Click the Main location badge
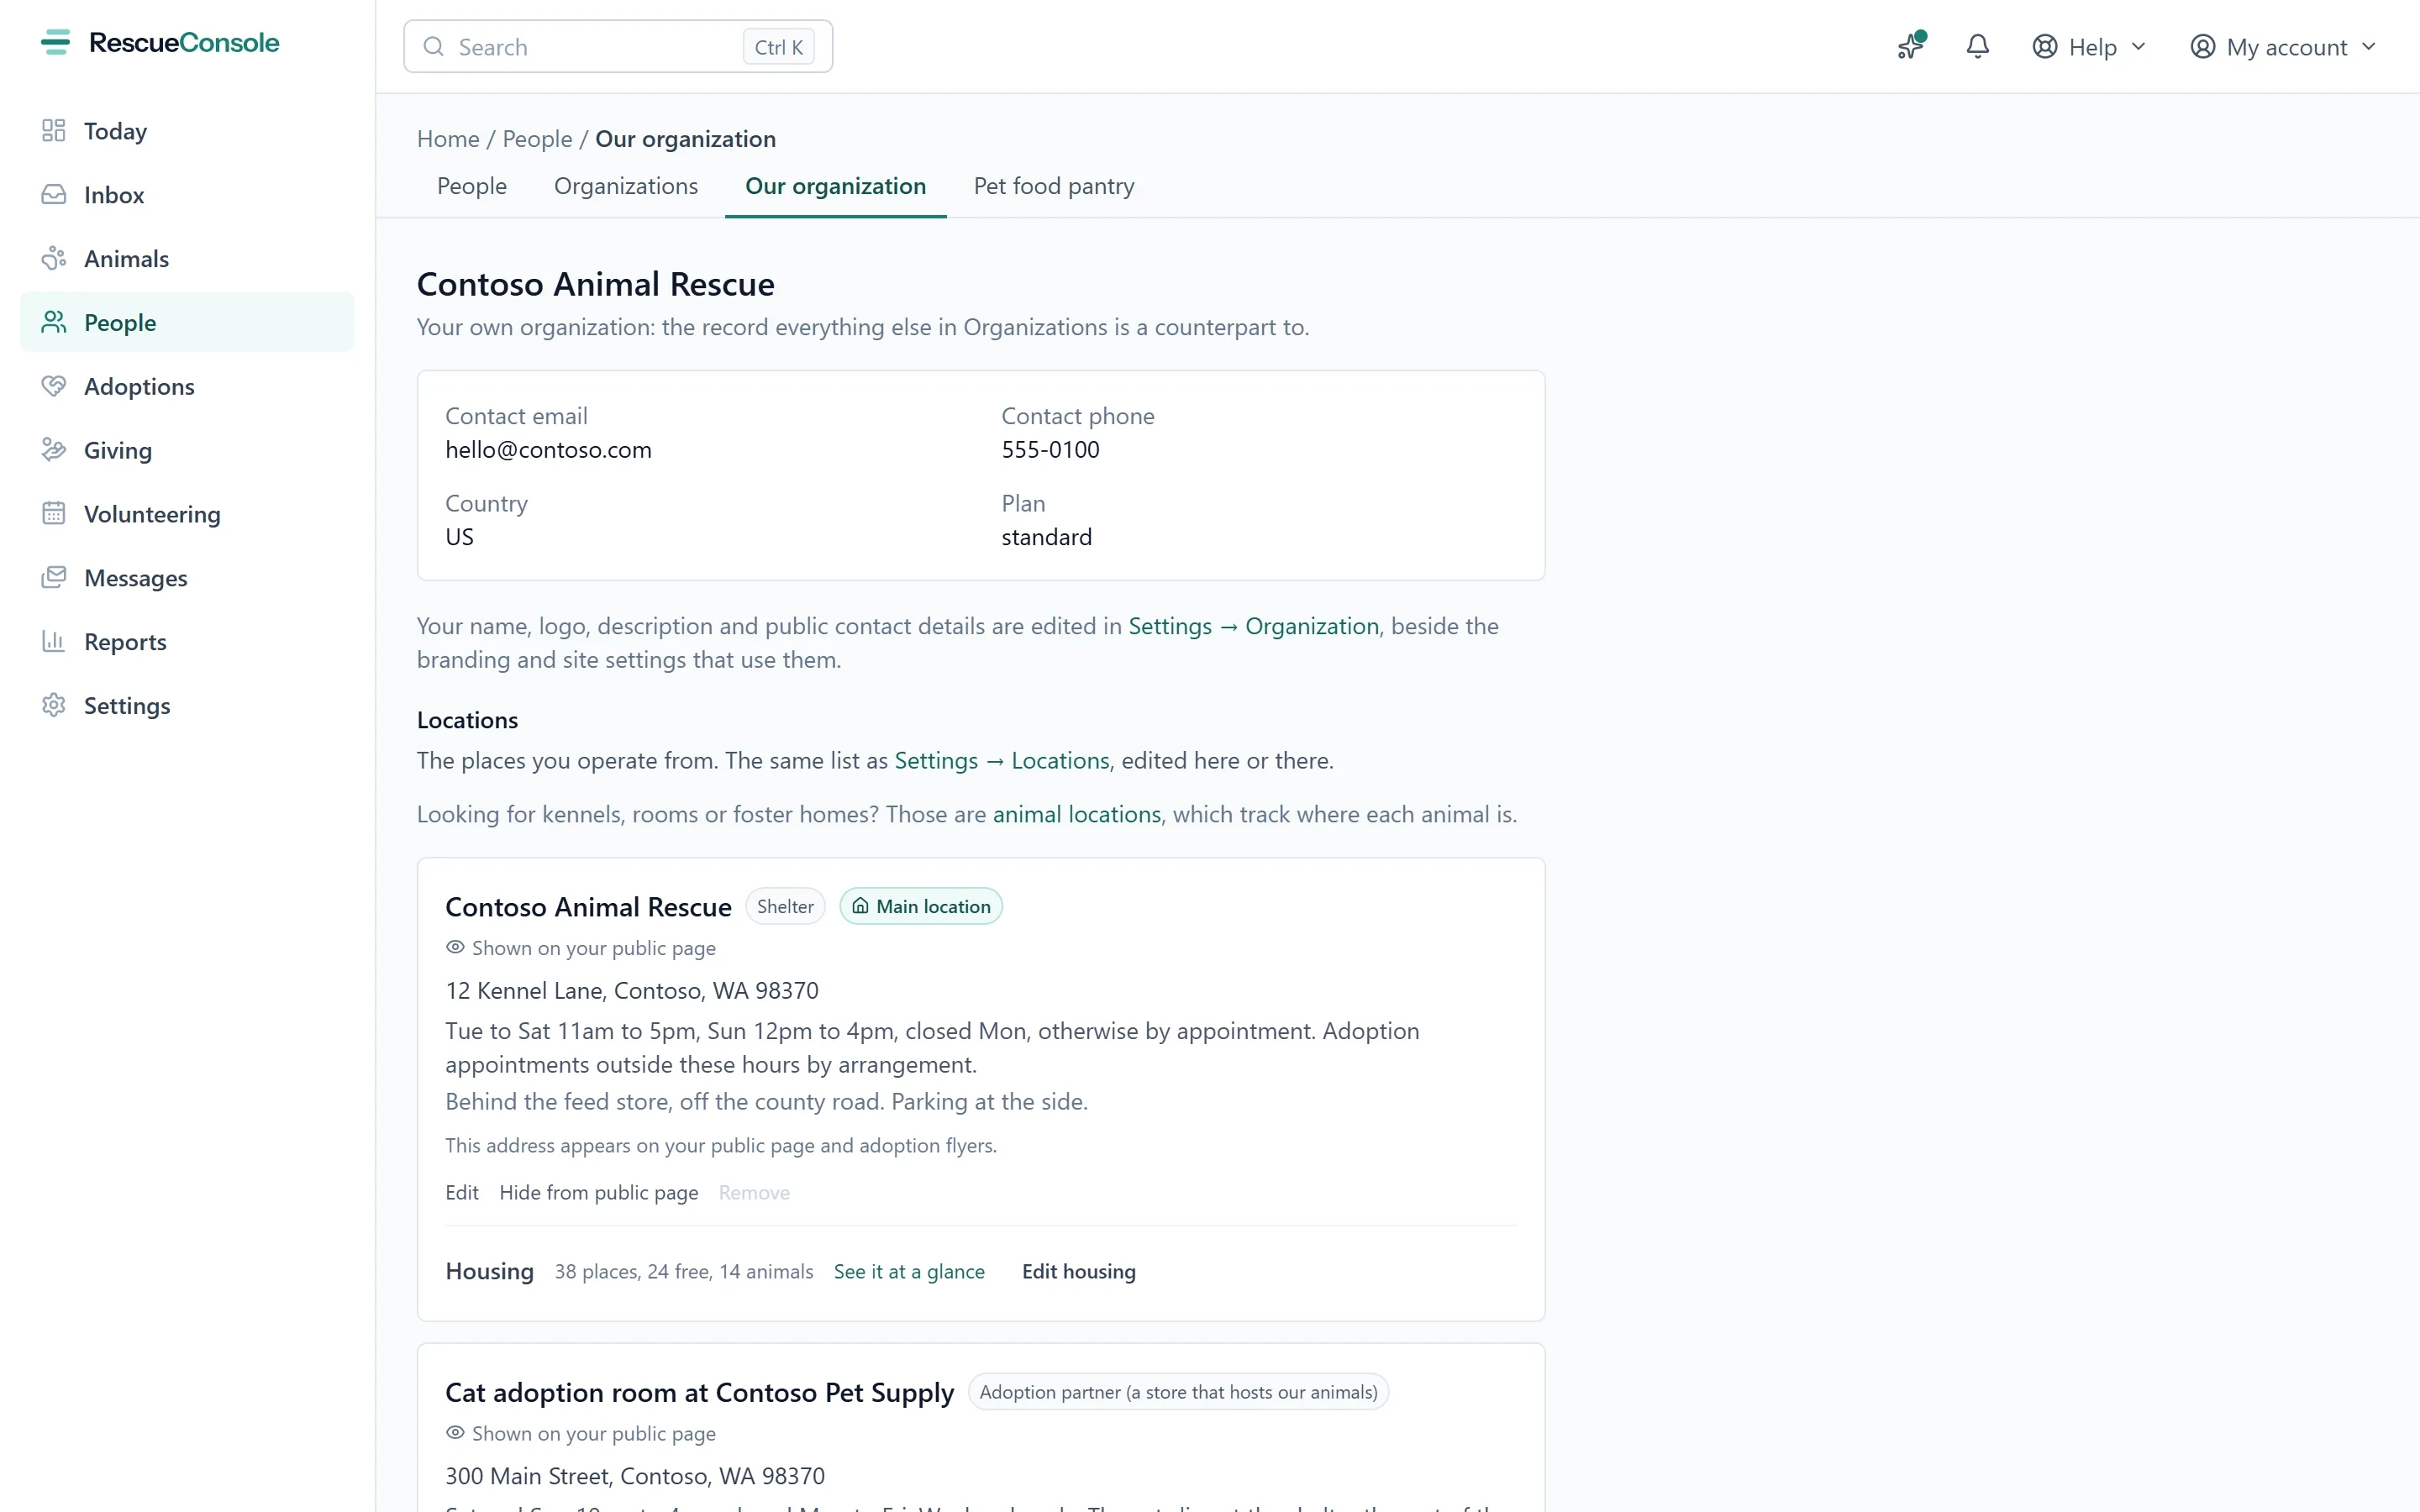The width and height of the screenshot is (2420, 1512). pyautogui.click(x=921, y=906)
